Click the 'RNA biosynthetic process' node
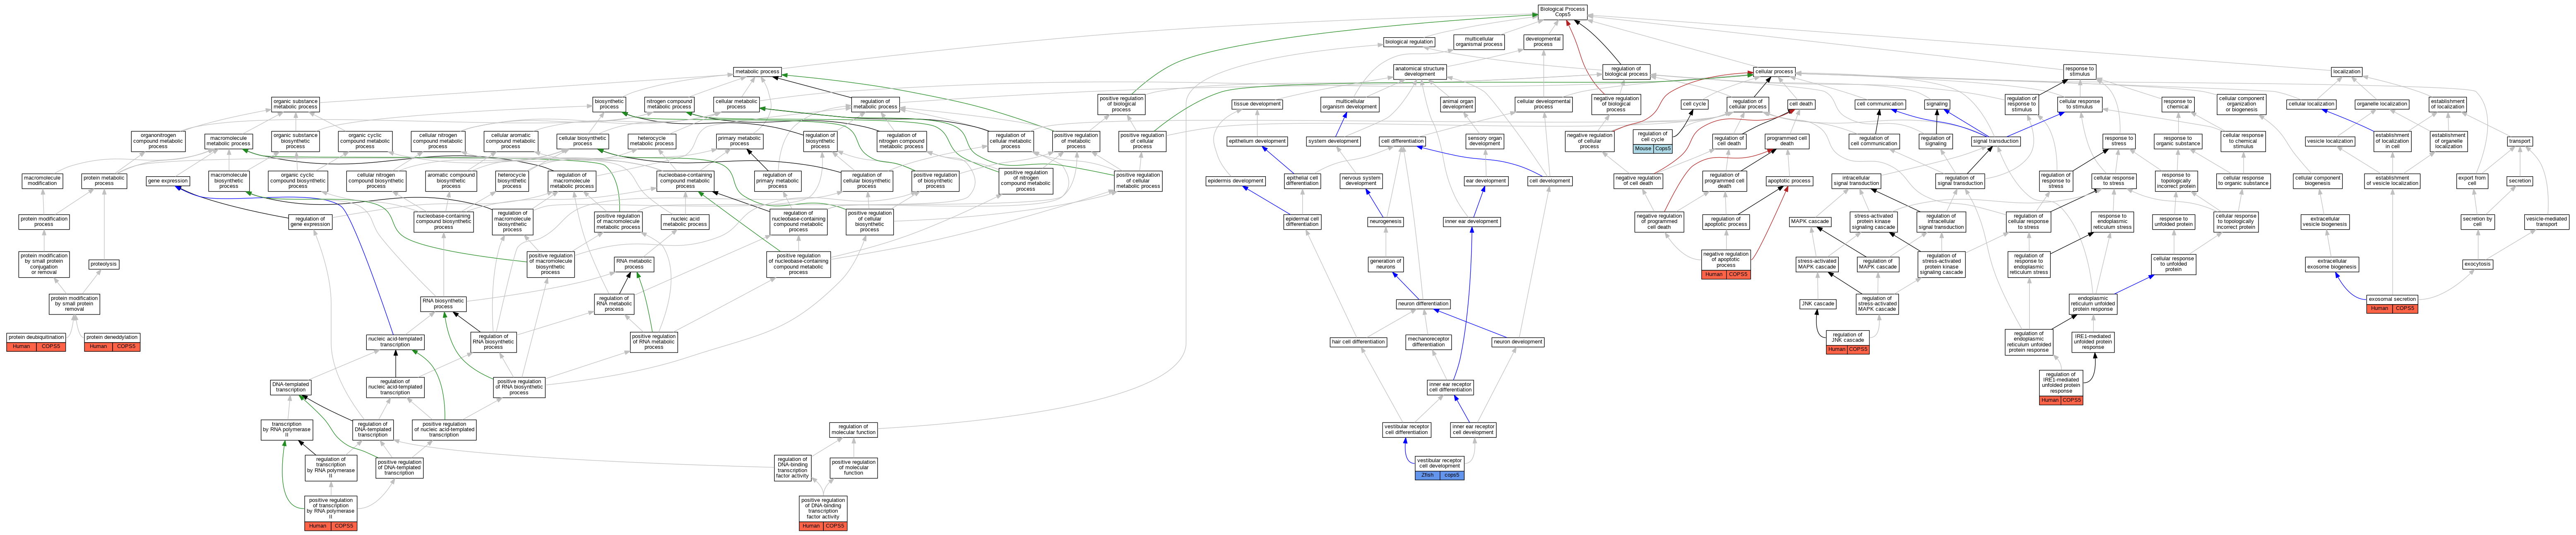 443,304
